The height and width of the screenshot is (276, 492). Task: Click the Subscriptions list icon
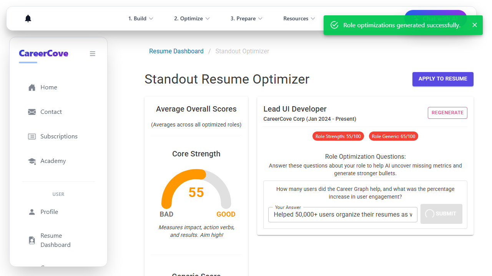(32, 136)
